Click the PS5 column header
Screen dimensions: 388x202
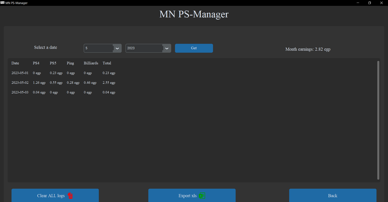coord(53,63)
